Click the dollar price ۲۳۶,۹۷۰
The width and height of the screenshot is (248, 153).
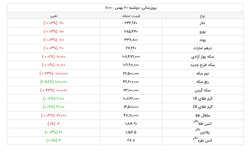[131, 23]
